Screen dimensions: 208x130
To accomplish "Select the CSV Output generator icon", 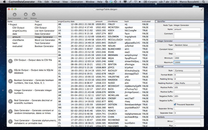I will (10, 61).
